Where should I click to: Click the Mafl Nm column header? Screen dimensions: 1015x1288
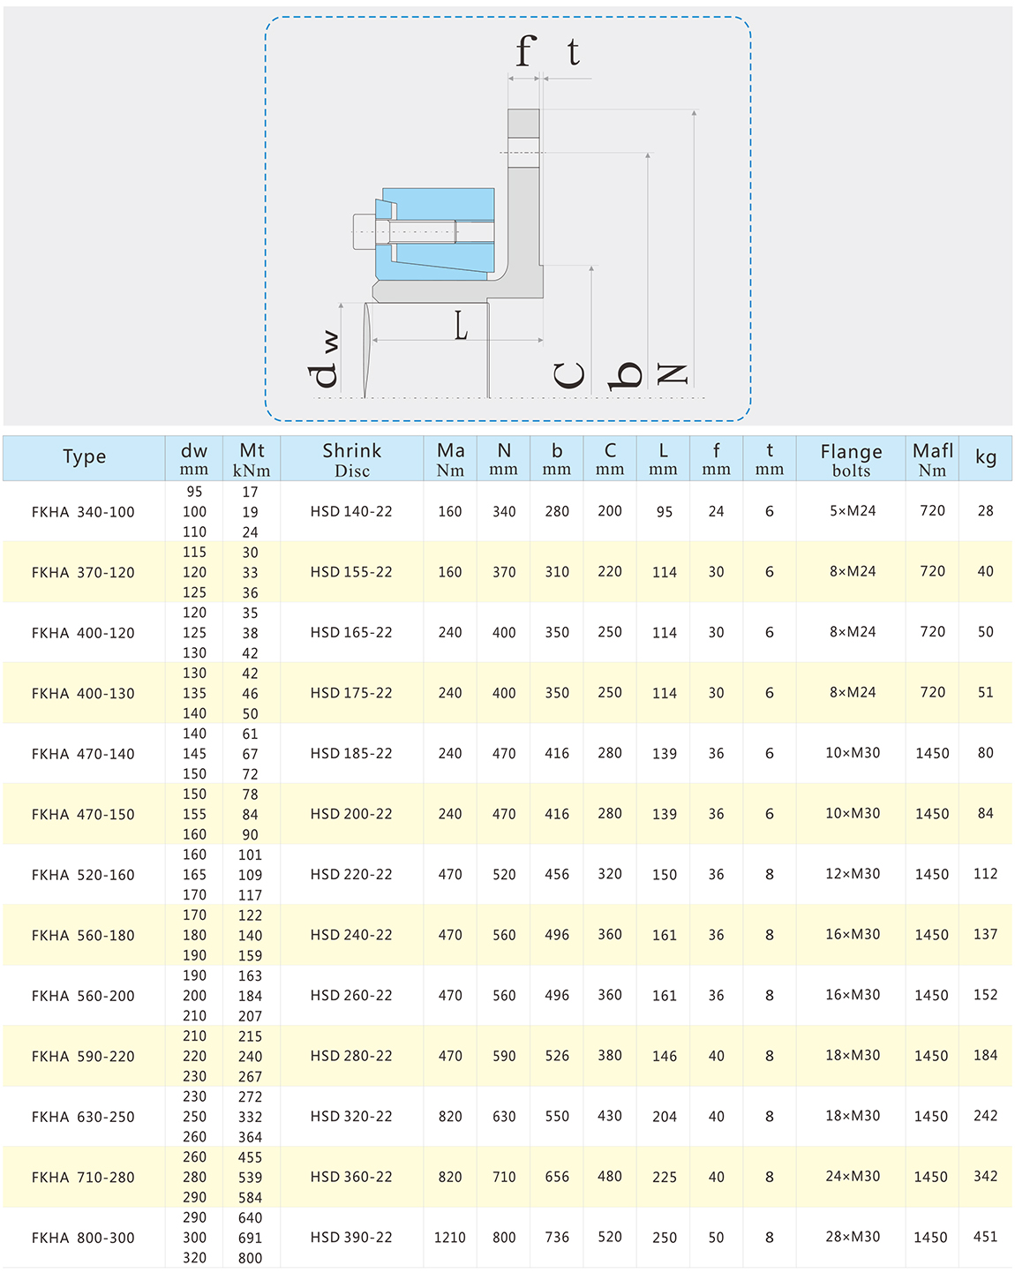[x=932, y=459]
